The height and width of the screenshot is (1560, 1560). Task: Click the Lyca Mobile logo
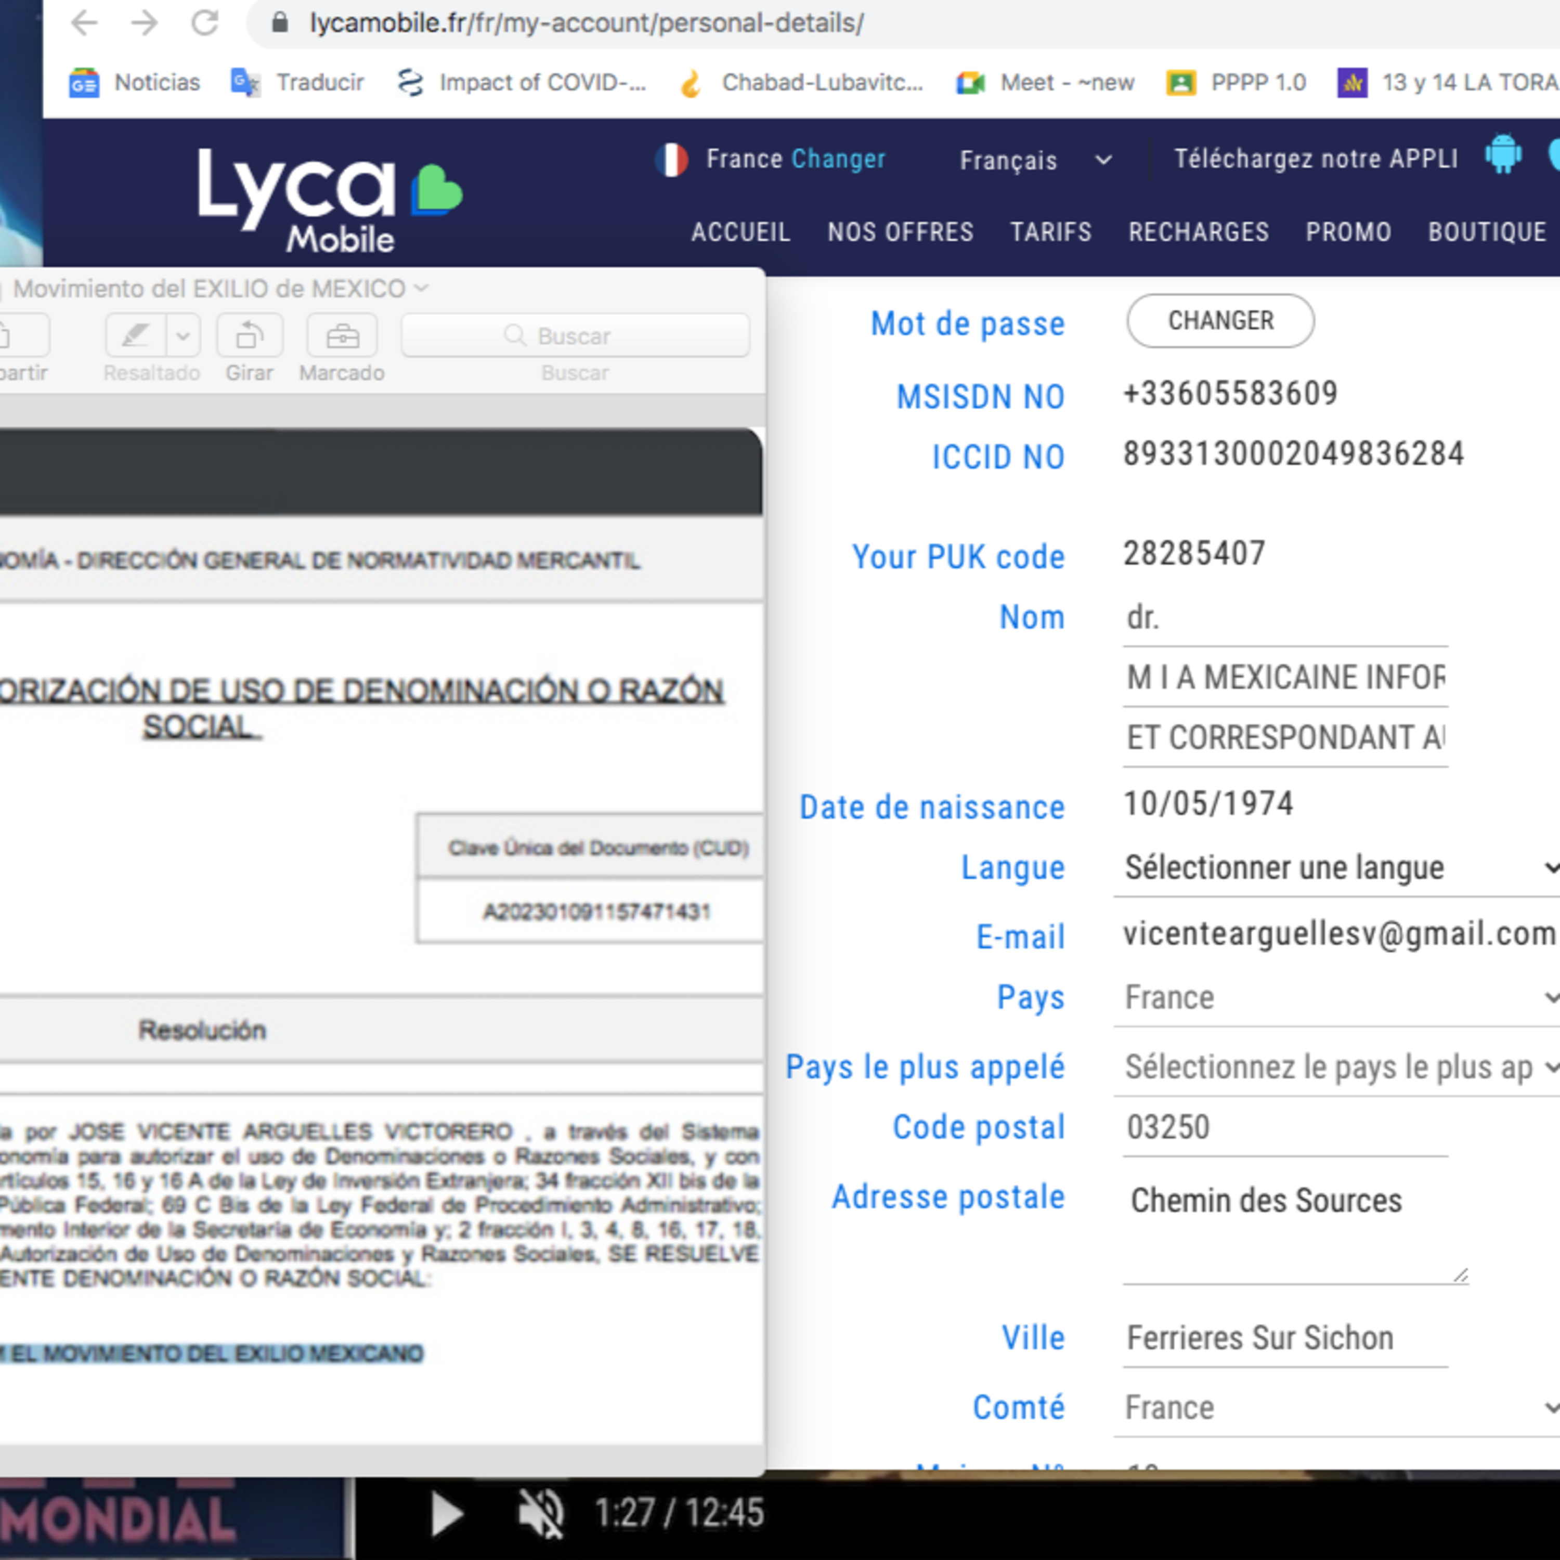(x=330, y=200)
